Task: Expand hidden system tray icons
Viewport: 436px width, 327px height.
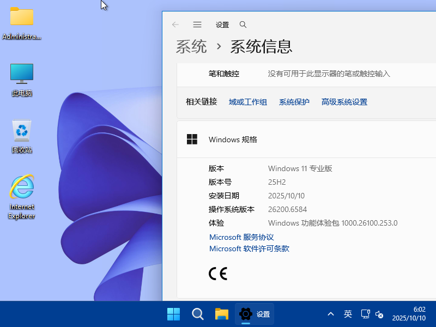Action: tap(331, 314)
